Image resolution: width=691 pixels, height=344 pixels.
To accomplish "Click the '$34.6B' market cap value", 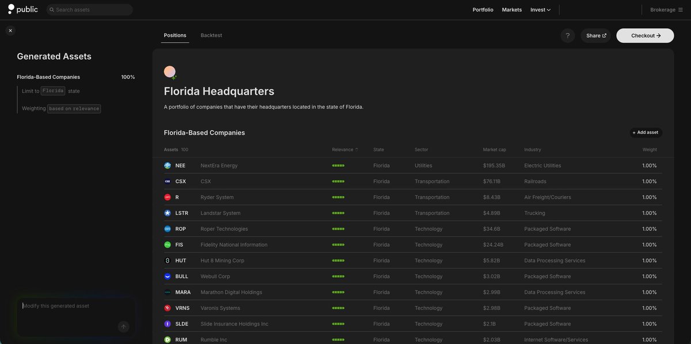I will click(x=492, y=229).
